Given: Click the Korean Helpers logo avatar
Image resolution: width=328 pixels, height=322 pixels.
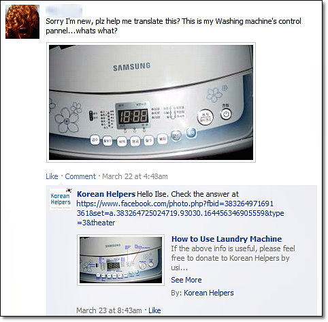Looking at the screenshot, I should click(61, 199).
